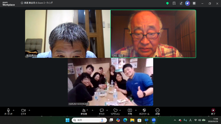The image size is (221, 124).
Task: Open reactions heart icon
Action: pos(115,112)
